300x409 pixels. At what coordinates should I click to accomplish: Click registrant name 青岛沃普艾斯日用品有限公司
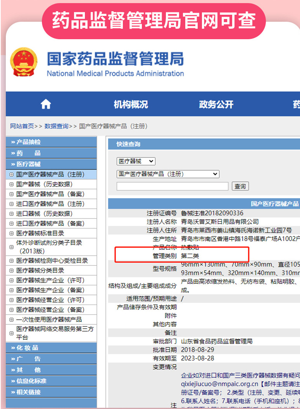[x=220, y=222]
